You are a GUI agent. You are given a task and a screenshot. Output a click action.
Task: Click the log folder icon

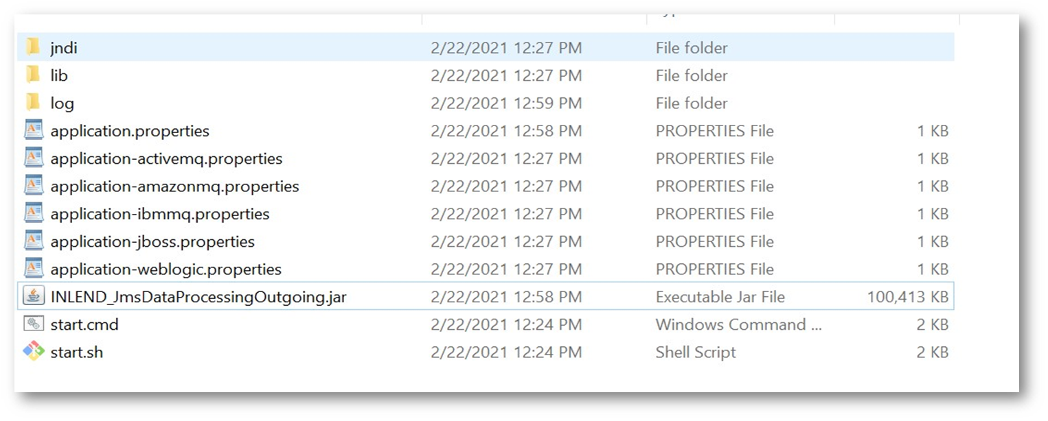click(33, 103)
